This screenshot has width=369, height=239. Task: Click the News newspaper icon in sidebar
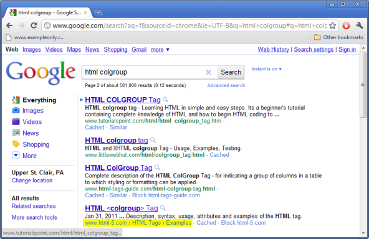tap(16, 133)
